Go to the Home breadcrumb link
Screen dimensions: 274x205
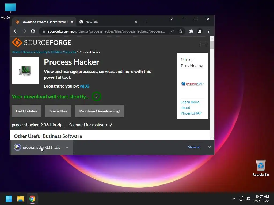pos(16,52)
